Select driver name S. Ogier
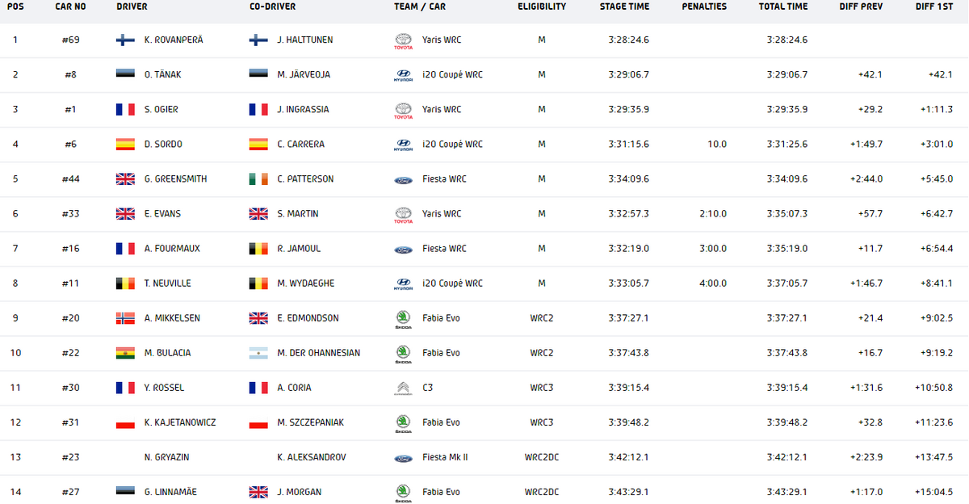Screen dimensions: 969x504 (161, 110)
